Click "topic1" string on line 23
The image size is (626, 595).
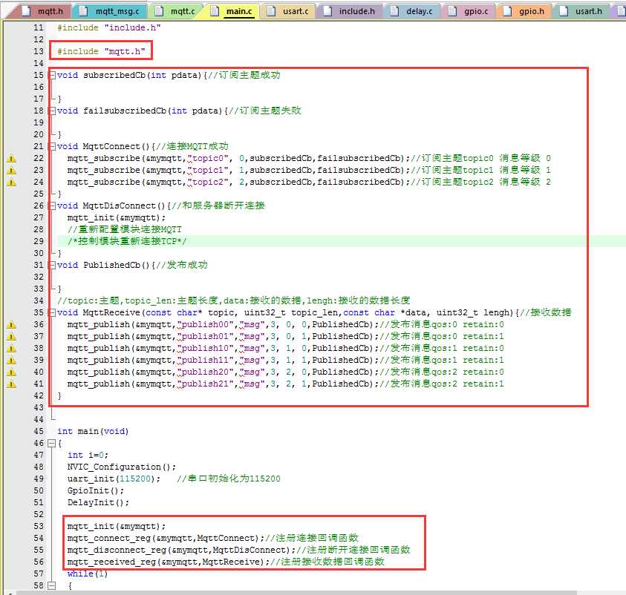(209, 171)
